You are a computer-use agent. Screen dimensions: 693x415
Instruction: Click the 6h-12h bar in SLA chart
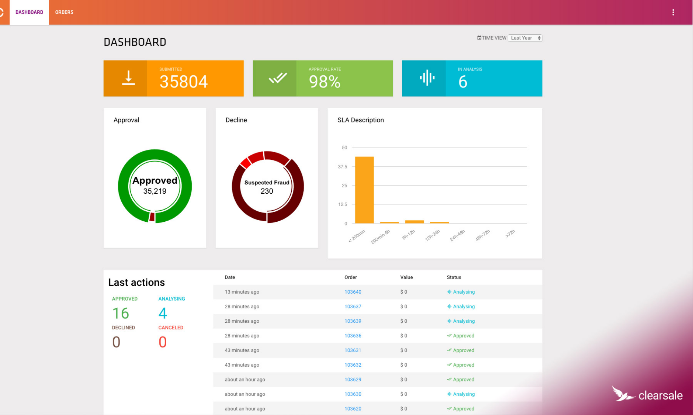tap(414, 222)
